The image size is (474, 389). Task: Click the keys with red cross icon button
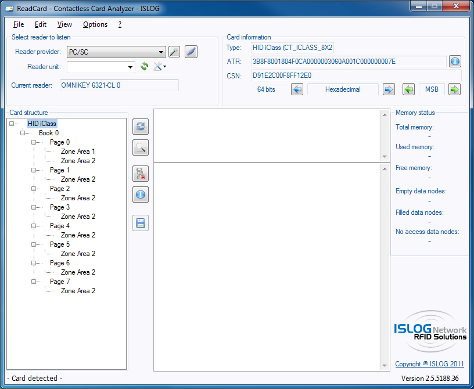(141, 174)
